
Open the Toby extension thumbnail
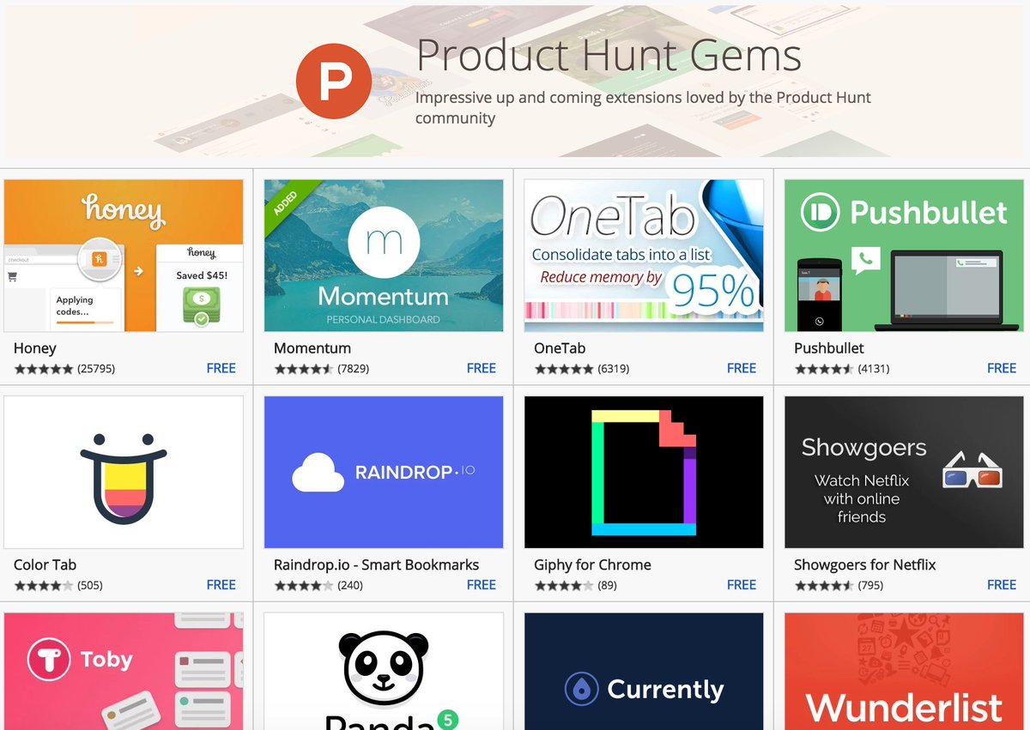pos(124,671)
